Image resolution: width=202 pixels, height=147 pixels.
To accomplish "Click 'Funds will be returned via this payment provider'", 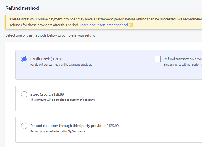I will click(x=61, y=65).
